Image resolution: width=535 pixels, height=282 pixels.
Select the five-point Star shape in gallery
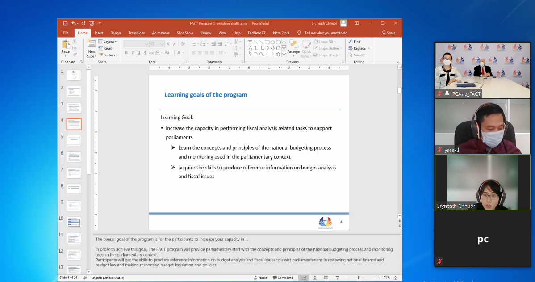(278, 54)
